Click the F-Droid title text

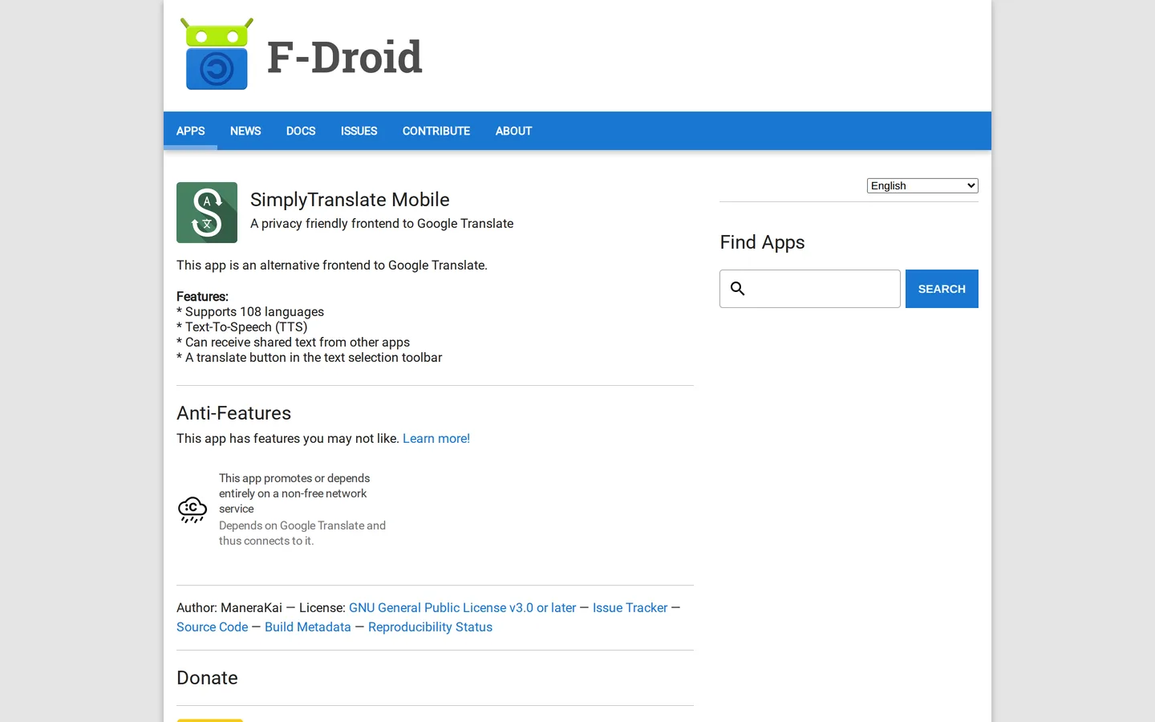pyautogui.click(x=344, y=57)
